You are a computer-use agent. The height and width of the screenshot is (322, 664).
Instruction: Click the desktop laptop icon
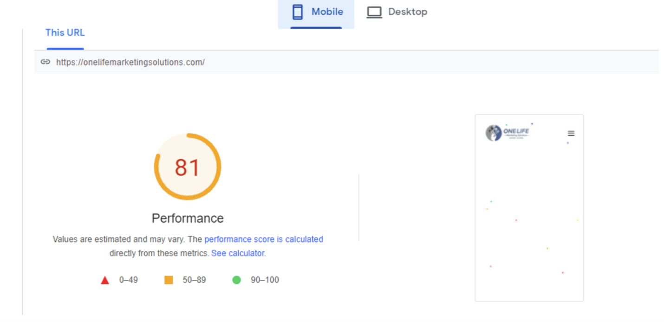pos(374,12)
